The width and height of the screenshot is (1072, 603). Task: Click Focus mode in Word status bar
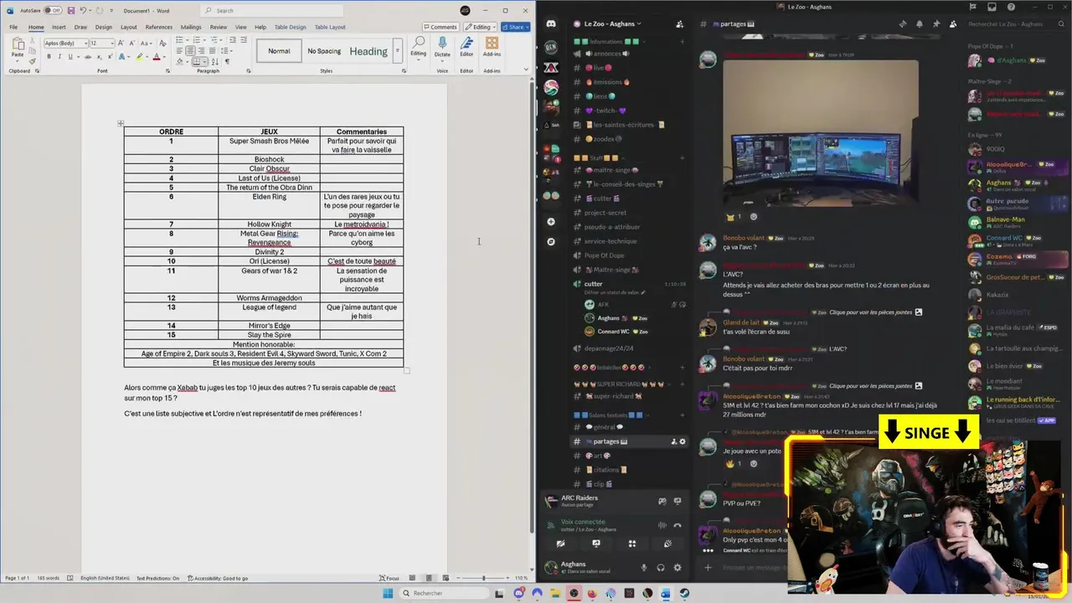389,578
